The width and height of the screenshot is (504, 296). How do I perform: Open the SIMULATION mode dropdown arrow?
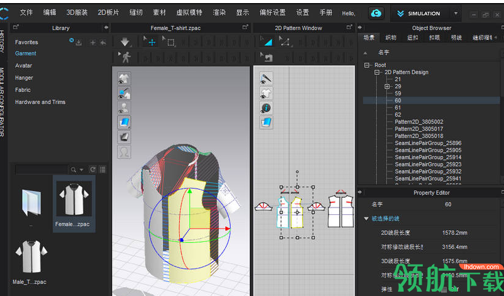455,14
